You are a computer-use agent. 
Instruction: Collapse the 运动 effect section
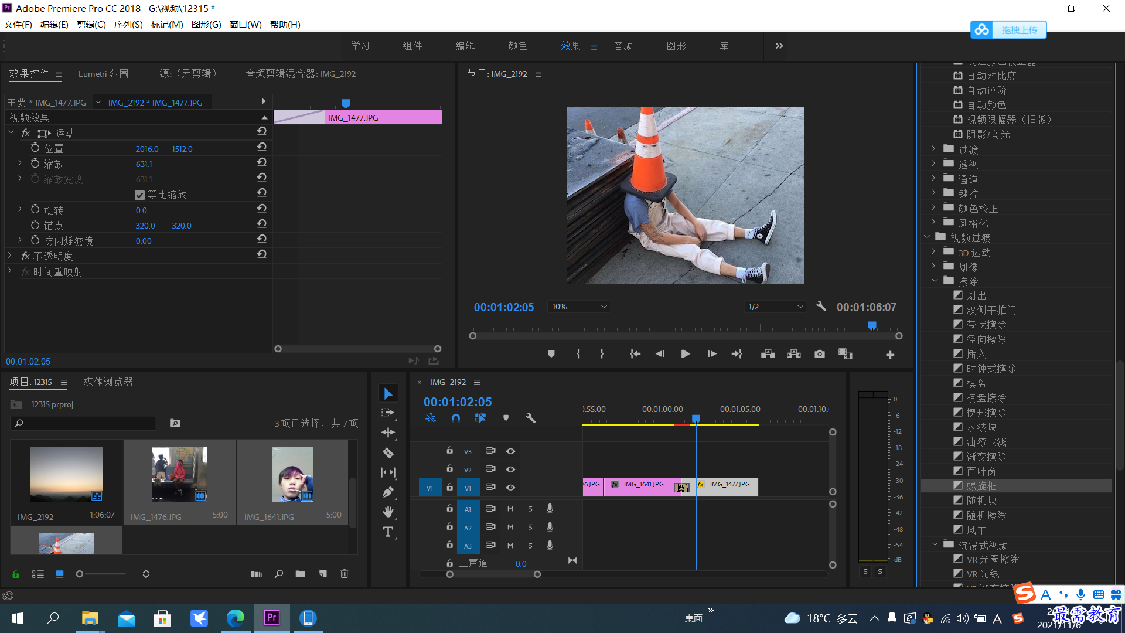click(11, 133)
